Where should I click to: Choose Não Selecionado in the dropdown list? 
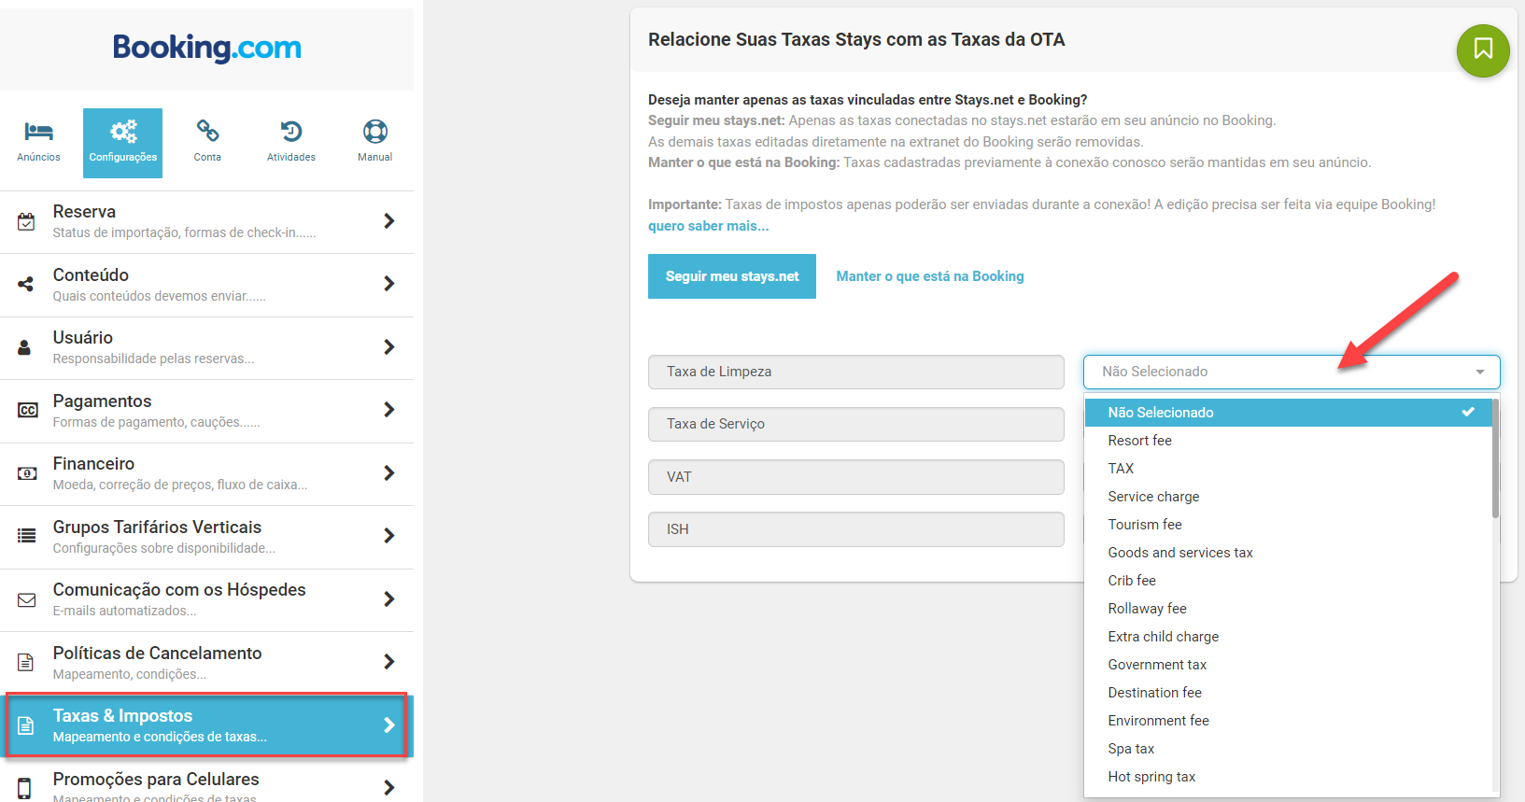click(1288, 413)
